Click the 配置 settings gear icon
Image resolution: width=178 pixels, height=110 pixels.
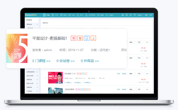(x=98, y=15)
